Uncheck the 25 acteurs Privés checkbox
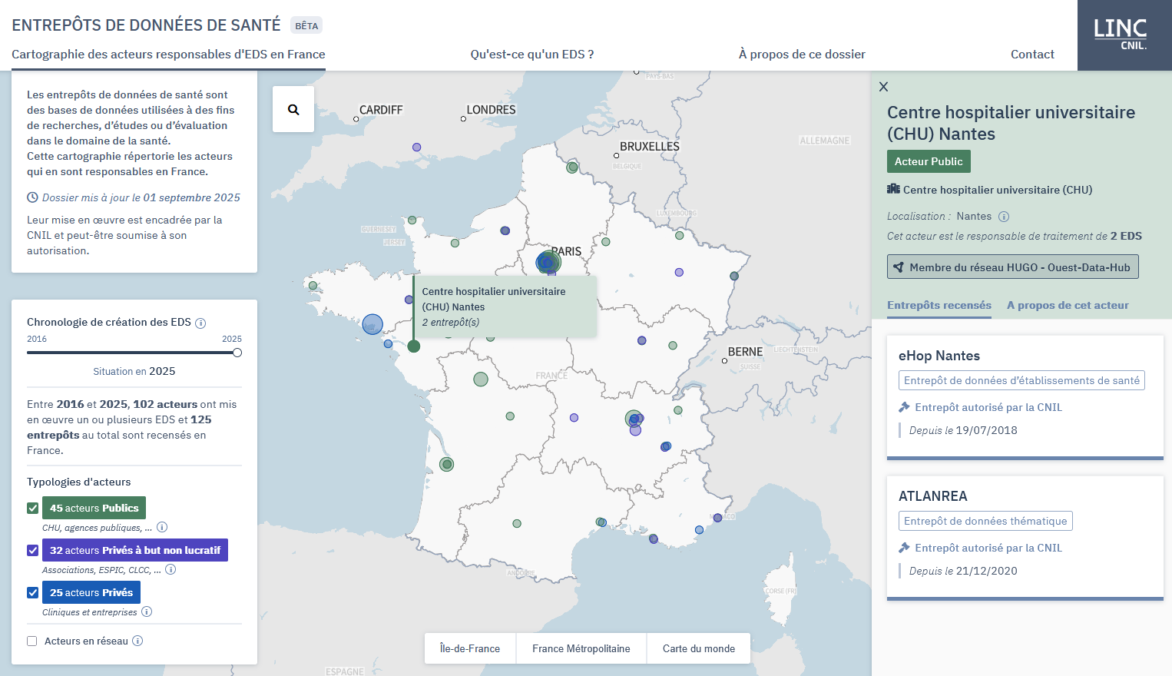Image resolution: width=1172 pixels, height=676 pixels. 32,592
